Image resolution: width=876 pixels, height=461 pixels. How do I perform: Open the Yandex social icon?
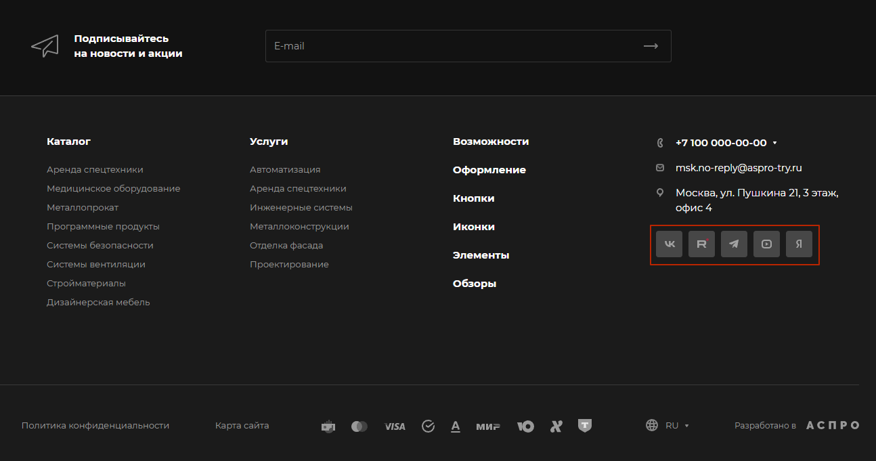tap(799, 244)
